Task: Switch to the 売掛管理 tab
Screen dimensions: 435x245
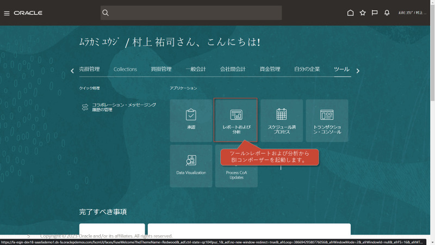Action: 89,69
